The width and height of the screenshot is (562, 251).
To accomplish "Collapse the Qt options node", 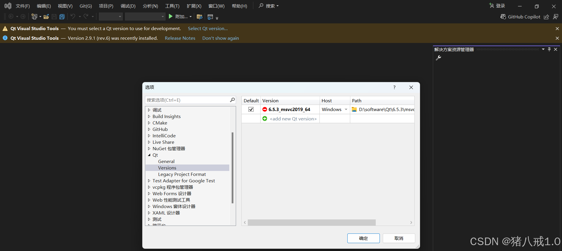I will (x=149, y=155).
